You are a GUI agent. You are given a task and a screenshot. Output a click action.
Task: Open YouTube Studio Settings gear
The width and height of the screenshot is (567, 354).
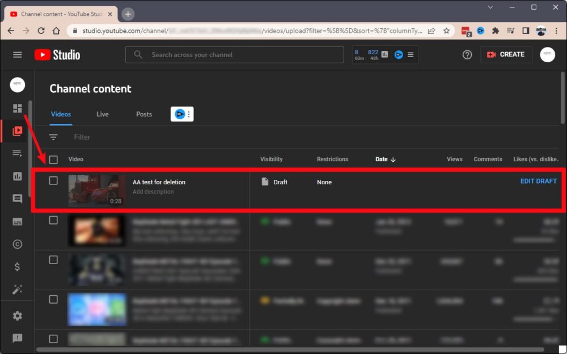(x=17, y=316)
